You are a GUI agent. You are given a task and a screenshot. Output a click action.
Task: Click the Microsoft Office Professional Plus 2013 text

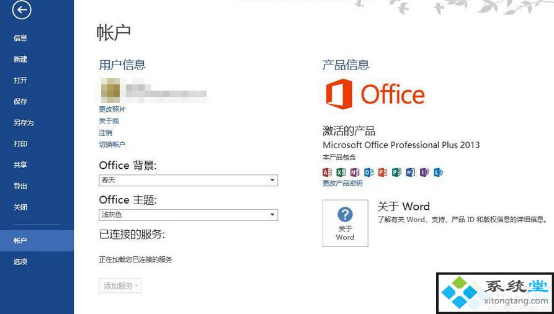coord(401,145)
